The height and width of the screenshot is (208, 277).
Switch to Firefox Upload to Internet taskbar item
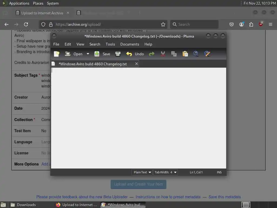(77, 205)
